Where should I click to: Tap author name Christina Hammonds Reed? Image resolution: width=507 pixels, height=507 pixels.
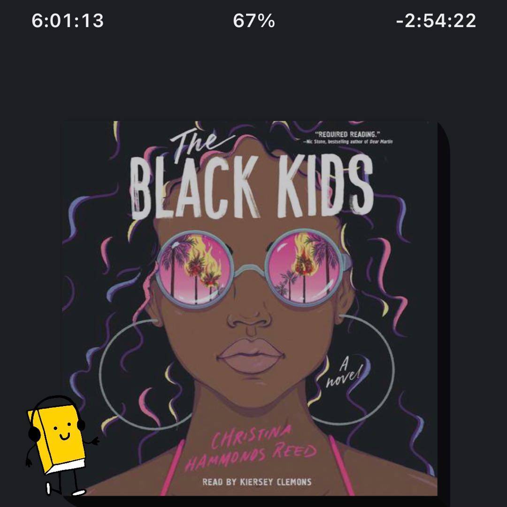[251, 448]
